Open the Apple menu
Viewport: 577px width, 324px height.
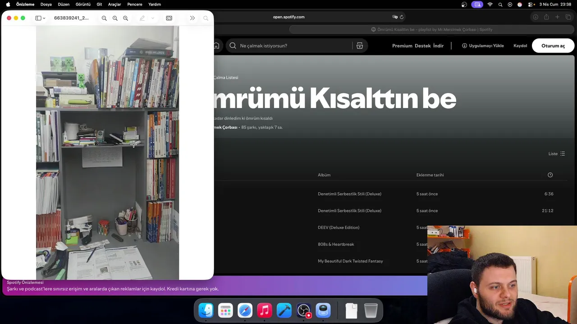[x=8, y=4]
